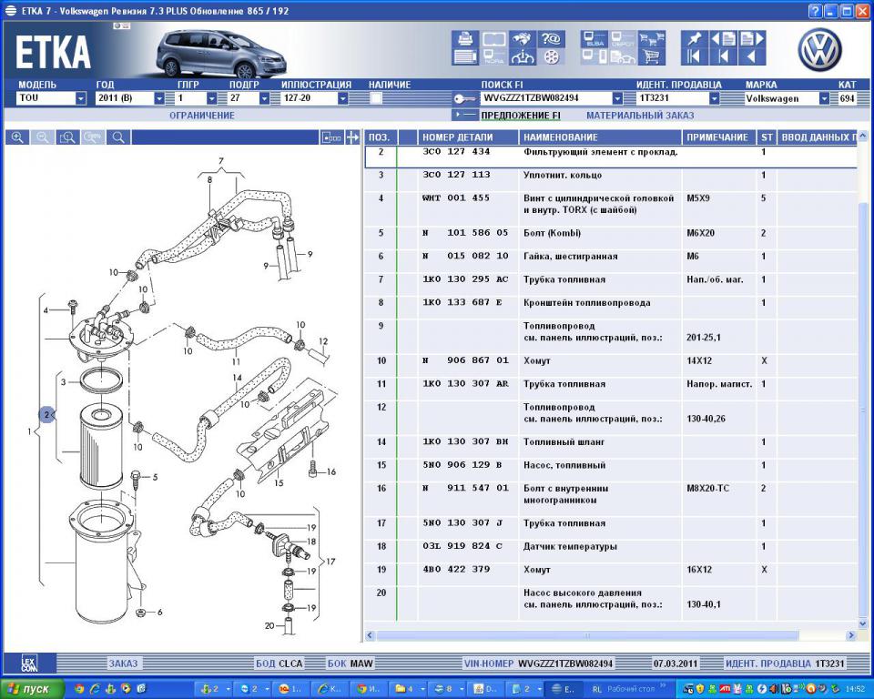Click the expand-panel arrow icon
874x699 pixels.
tap(352, 137)
